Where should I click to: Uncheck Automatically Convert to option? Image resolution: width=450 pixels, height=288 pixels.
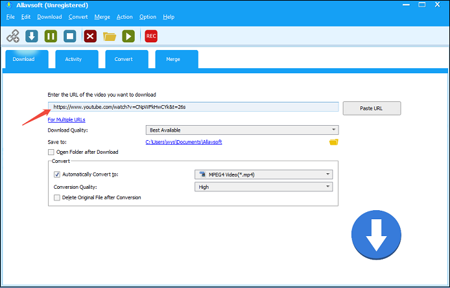click(57, 174)
